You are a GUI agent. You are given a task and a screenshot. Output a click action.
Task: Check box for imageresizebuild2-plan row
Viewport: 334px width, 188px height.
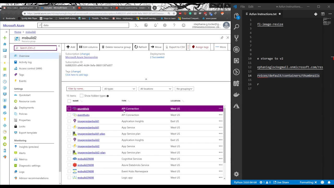coord(69,152)
